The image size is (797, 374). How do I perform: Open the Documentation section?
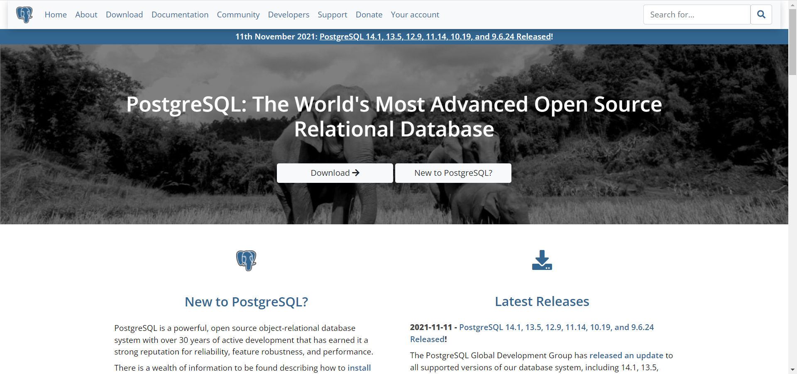point(180,15)
